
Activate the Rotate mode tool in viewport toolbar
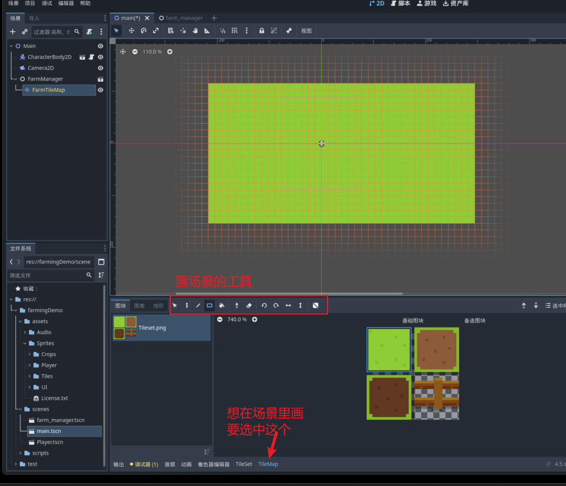click(x=144, y=31)
